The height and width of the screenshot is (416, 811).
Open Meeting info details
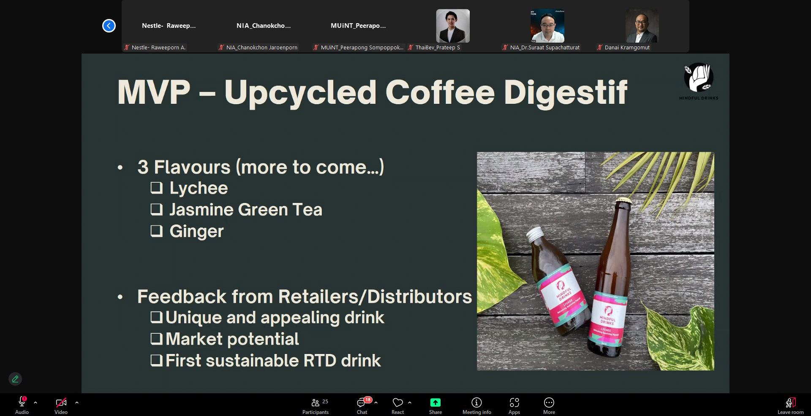(476, 405)
